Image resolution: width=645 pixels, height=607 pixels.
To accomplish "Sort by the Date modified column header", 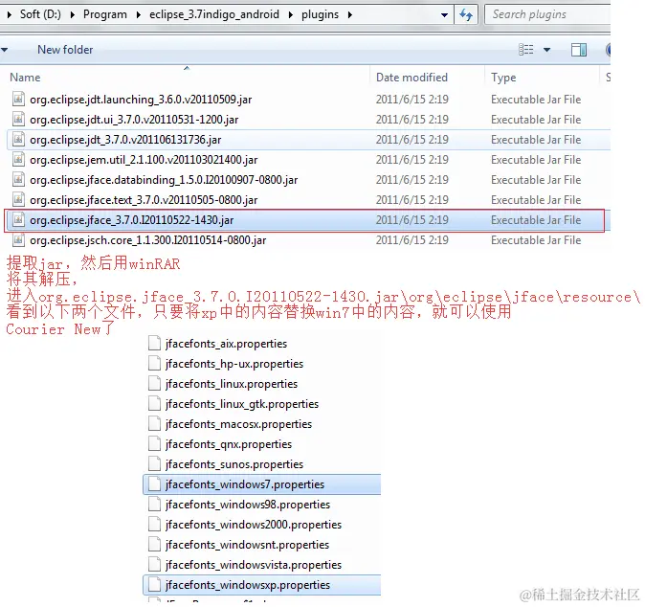I will click(x=411, y=78).
